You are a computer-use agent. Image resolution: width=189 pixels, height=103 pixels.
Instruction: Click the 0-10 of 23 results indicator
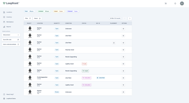[x=115, y=18]
